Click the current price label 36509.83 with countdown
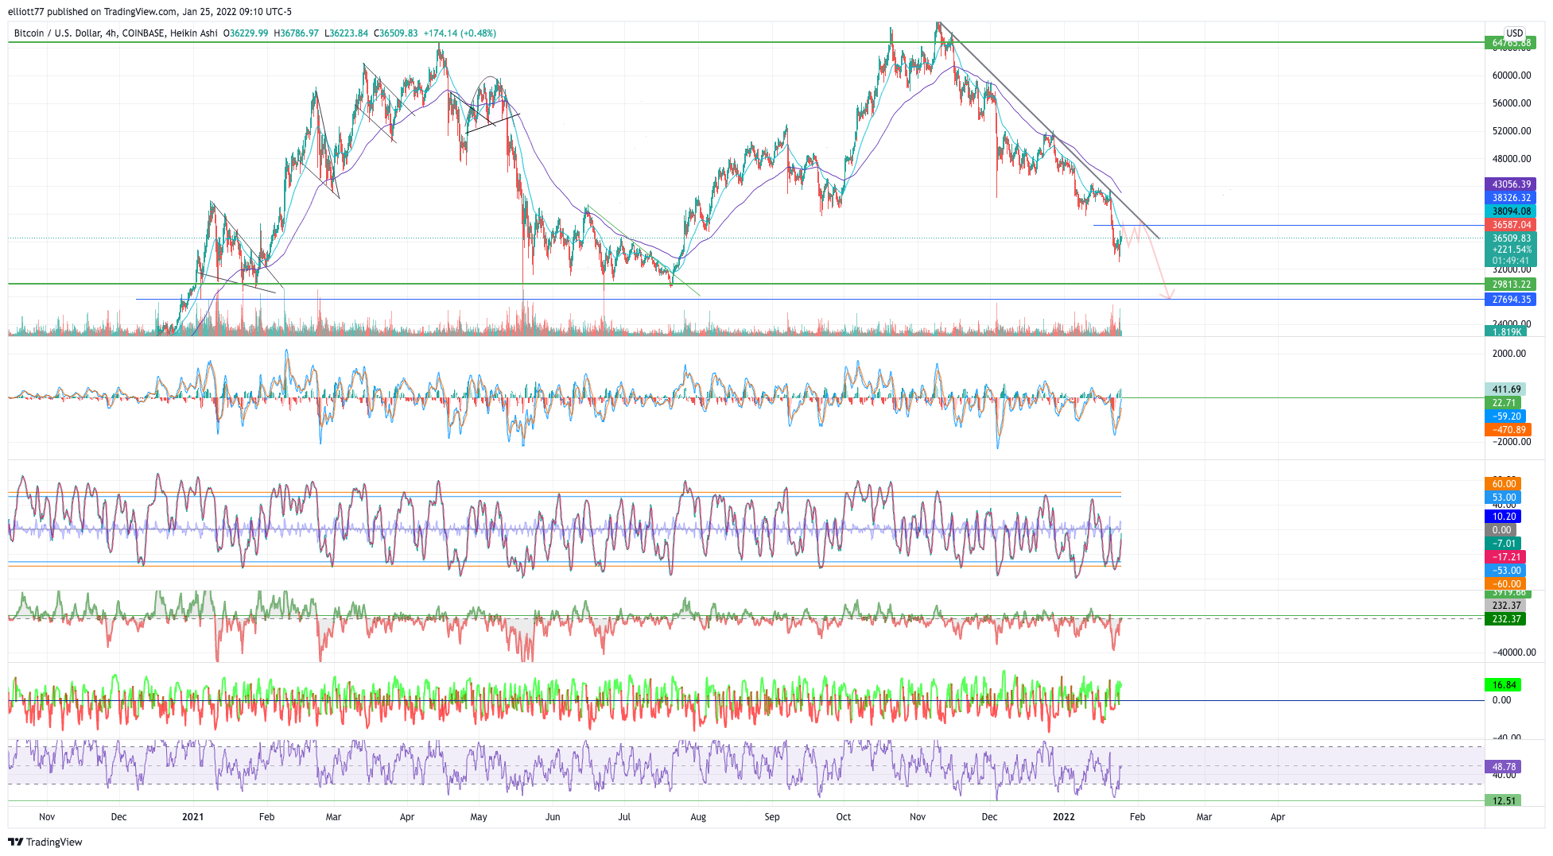The image size is (1553, 856). coord(1510,250)
